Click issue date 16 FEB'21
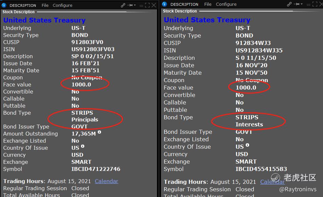Image resolution: width=323 pixels, height=197 pixels. coord(85,63)
